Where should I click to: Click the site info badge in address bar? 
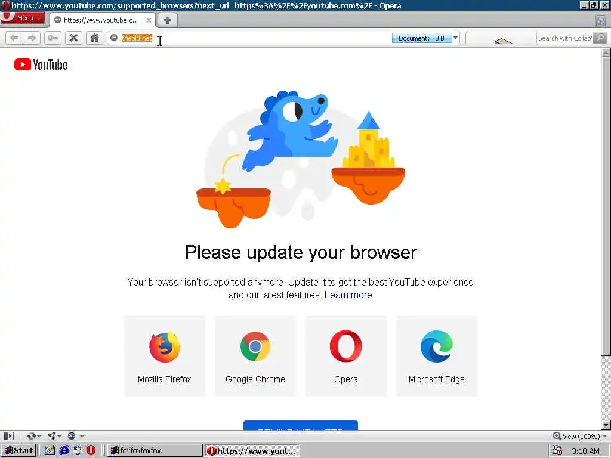pyautogui.click(x=114, y=38)
